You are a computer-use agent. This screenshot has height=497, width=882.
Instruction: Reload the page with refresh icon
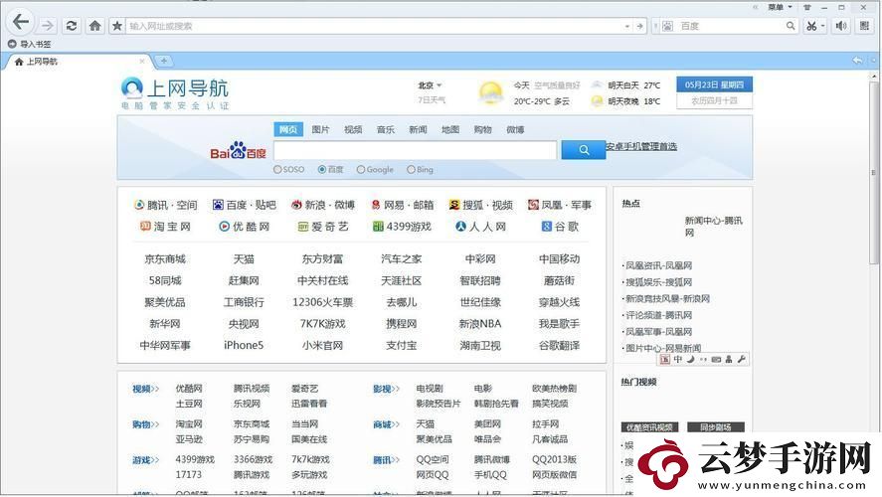point(72,26)
